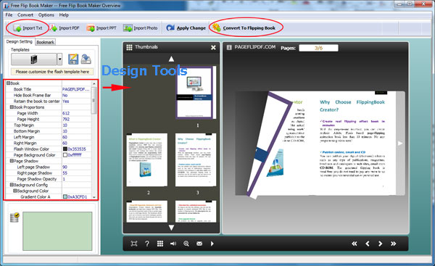This screenshot has height=266, width=435.
Task: Toggle the sound speaker icon
Action: pyautogui.click(x=173, y=244)
